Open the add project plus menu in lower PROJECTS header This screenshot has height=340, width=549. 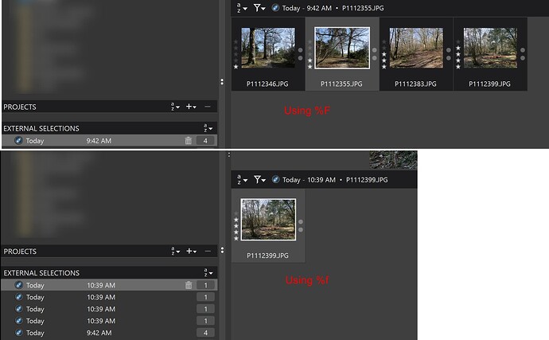coord(191,251)
